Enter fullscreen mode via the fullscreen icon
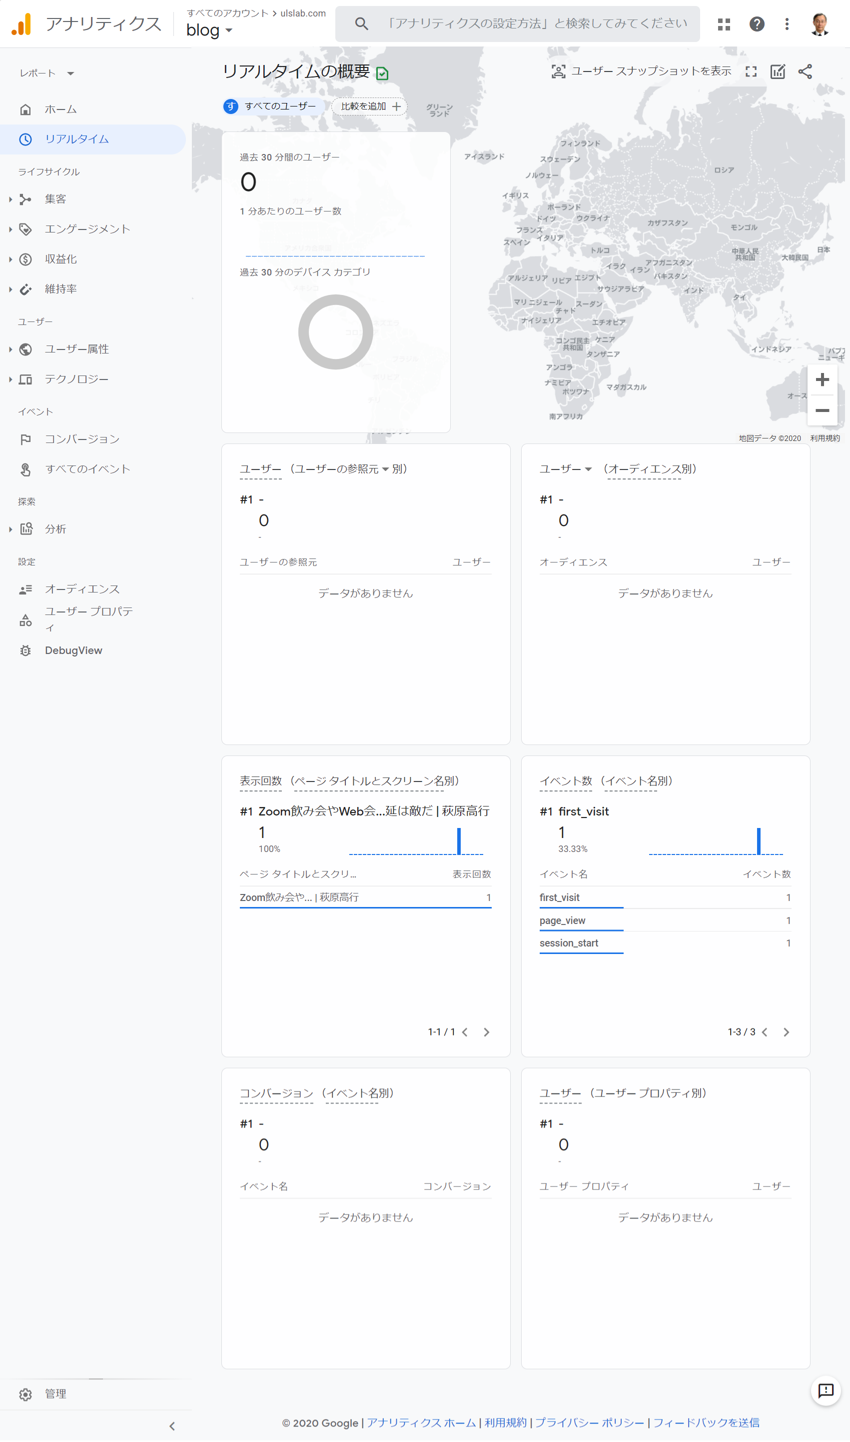The image size is (850, 1442). coord(751,71)
